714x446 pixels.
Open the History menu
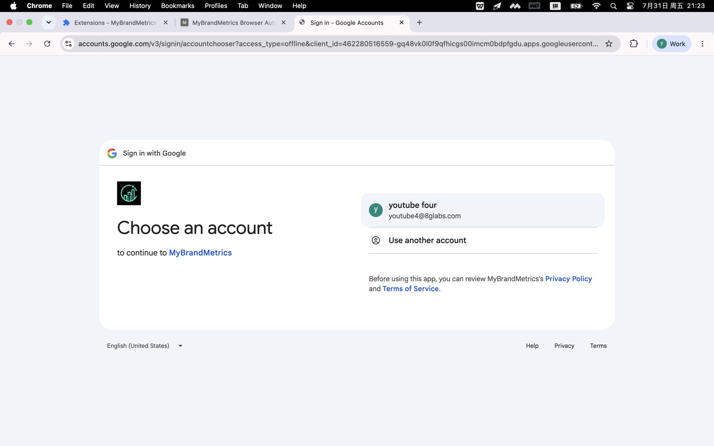140,6
